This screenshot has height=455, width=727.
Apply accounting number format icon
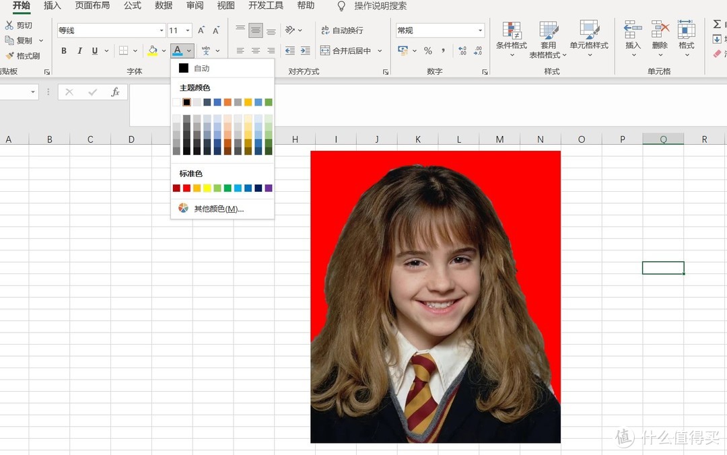pyautogui.click(x=403, y=50)
